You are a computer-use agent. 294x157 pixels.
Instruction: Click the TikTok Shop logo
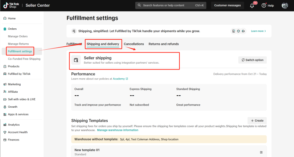tap(11, 6)
